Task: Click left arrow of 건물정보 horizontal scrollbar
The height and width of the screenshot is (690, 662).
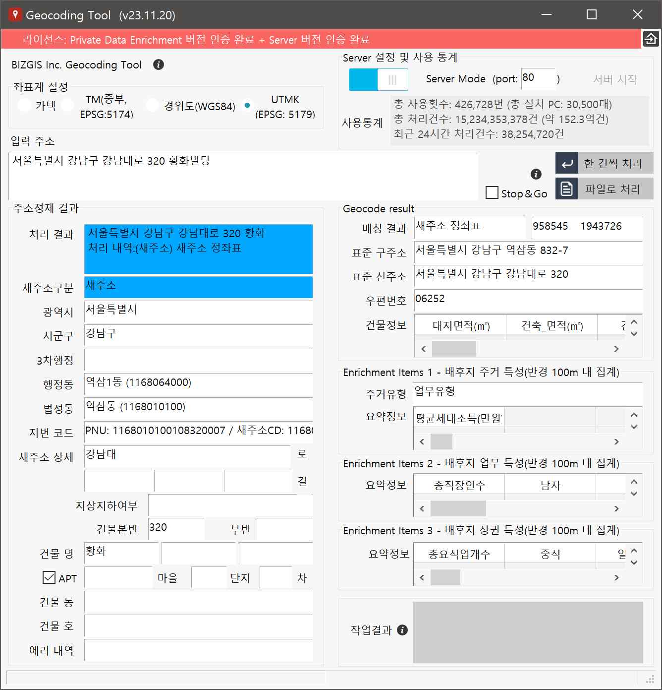Action: coord(423,349)
